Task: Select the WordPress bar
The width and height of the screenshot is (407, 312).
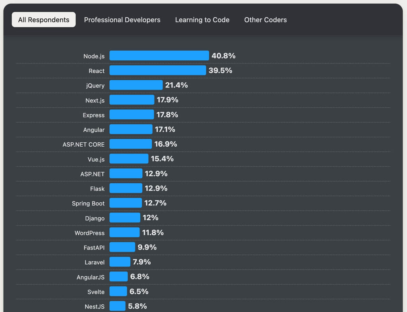Action: coord(124,233)
